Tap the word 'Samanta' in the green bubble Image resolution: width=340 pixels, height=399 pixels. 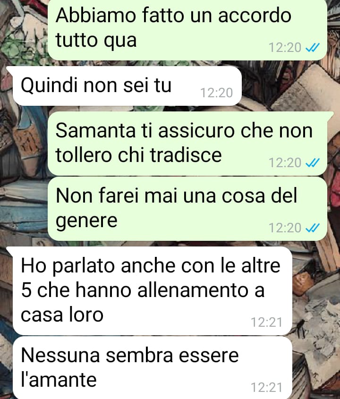pyautogui.click(x=96, y=130)
